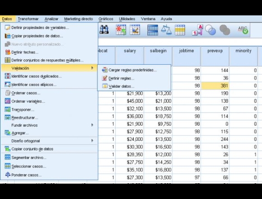Click the Split File toolbar icon
The width and height of the screenshot is (262, 199).
(153, 30)
